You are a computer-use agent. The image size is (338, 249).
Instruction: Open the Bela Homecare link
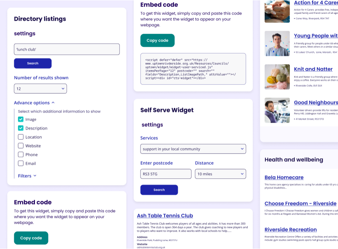point(284,177)
